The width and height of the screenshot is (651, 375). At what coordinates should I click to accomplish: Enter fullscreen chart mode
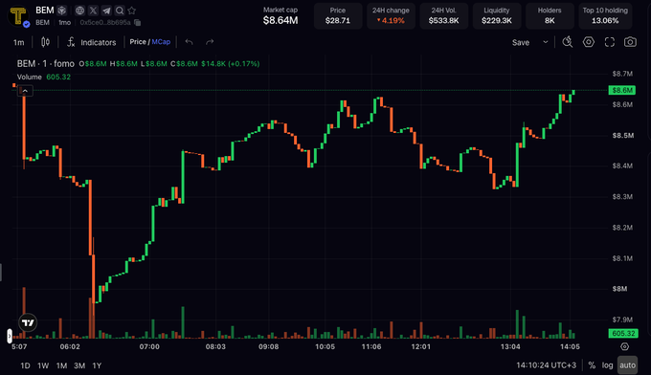click(610, 42)
